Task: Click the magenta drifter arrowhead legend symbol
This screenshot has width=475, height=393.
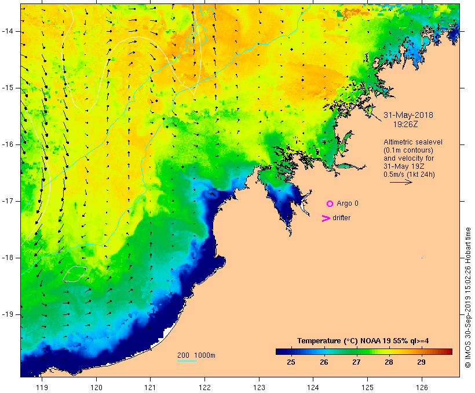Action: pyautogui.click(x=326, y=218)
